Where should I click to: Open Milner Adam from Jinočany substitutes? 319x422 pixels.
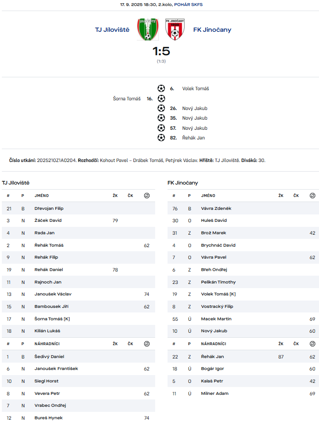215,393
